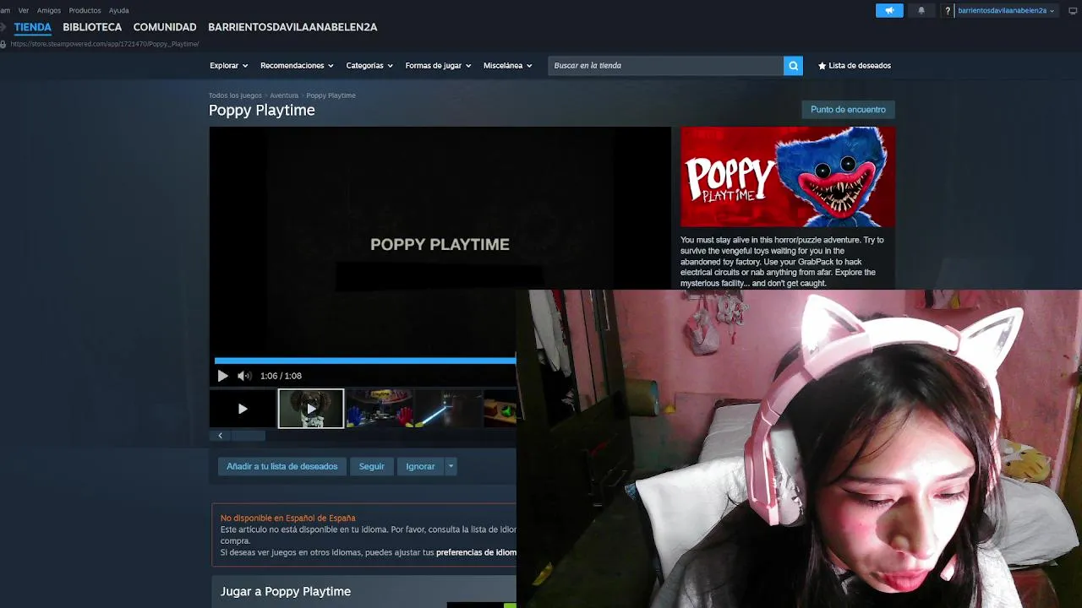Click No disponible en Español de España notice

tap(288, 518)
